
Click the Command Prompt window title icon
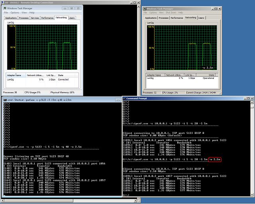pyautogui.click(x=124, y=98)
